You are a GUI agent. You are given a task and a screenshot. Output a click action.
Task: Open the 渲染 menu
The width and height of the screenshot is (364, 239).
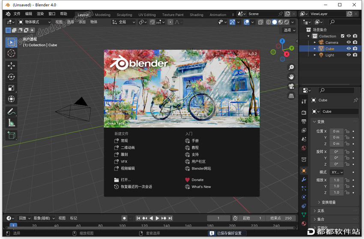pos(40,14)
